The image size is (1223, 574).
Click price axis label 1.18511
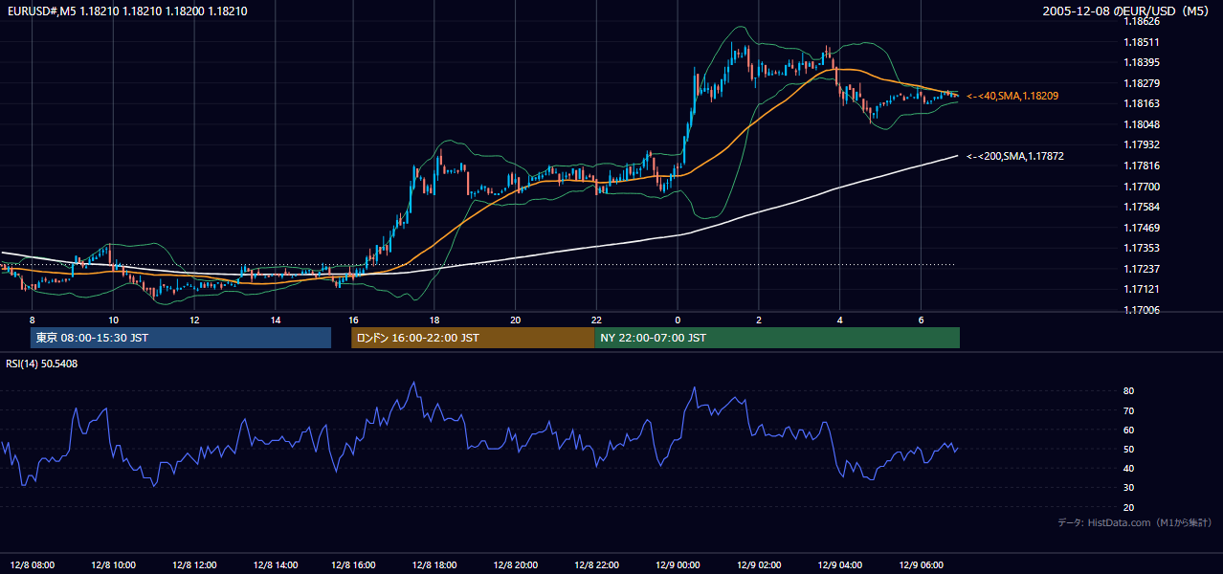pyautogui.click(x=1142, y=42)
